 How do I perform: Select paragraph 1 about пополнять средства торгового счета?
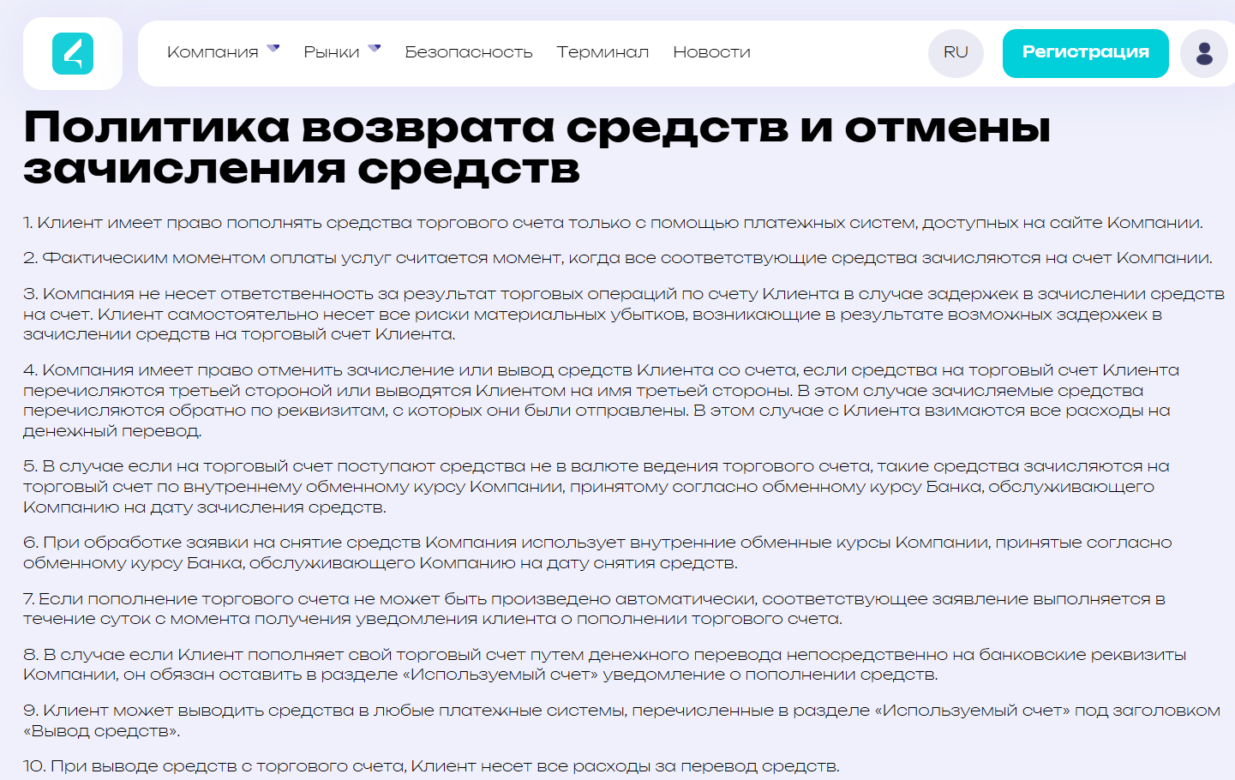(x=613, y=223)
